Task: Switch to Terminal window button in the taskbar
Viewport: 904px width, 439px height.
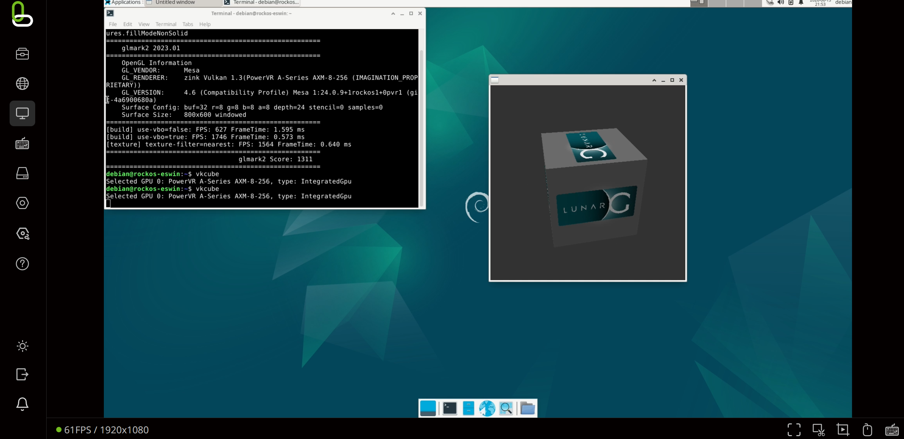Action: tap(261, 2)
